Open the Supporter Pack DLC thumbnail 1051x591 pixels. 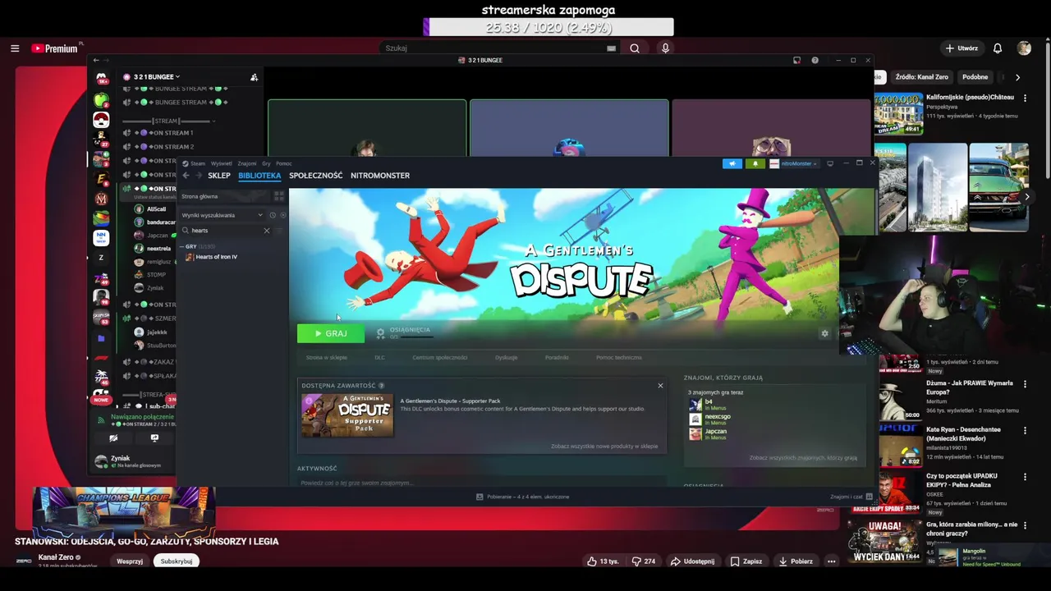coord(347,415)
